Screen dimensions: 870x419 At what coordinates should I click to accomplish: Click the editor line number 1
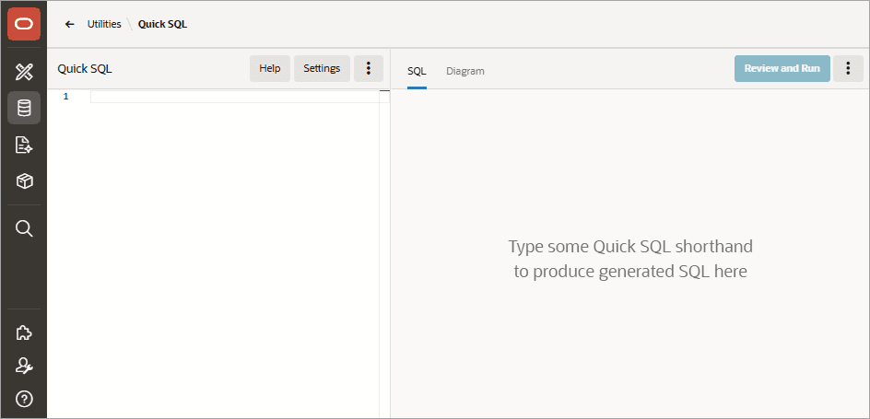pos(66,97)
